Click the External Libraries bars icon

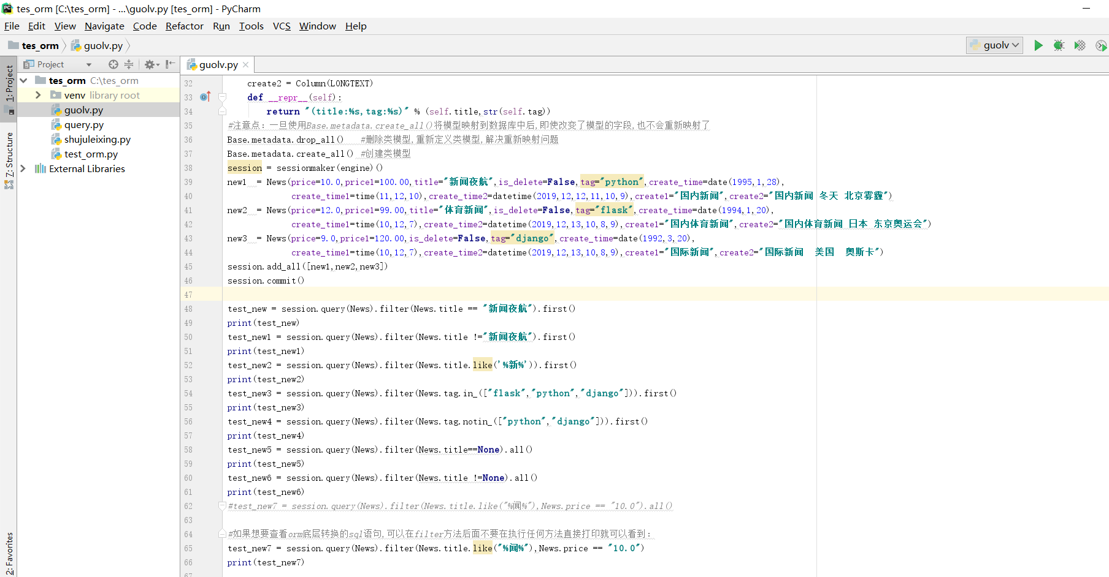(40, 168)
